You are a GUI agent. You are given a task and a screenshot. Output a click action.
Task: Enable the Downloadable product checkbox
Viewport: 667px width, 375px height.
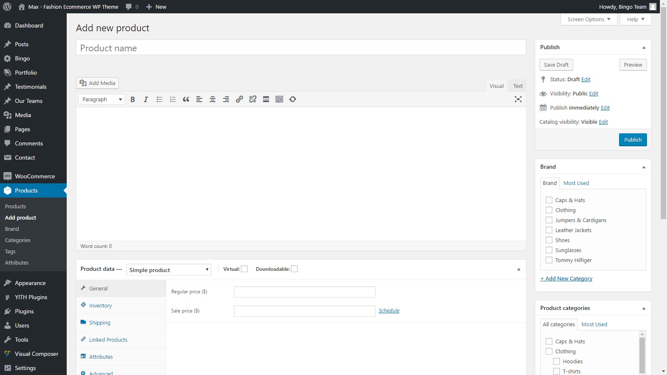tap(294, 269)
